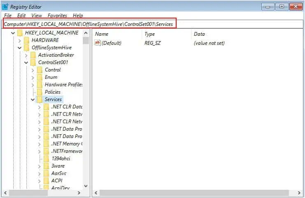Click the AarSvc folder icon

(x=46, y=173)
